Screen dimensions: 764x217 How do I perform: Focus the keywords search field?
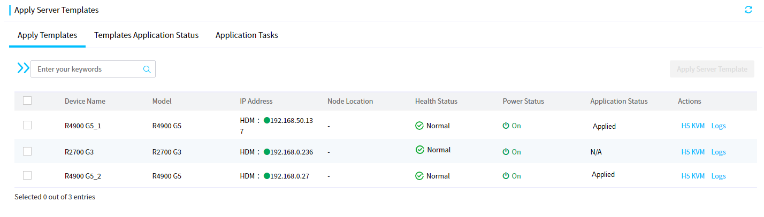87,69
